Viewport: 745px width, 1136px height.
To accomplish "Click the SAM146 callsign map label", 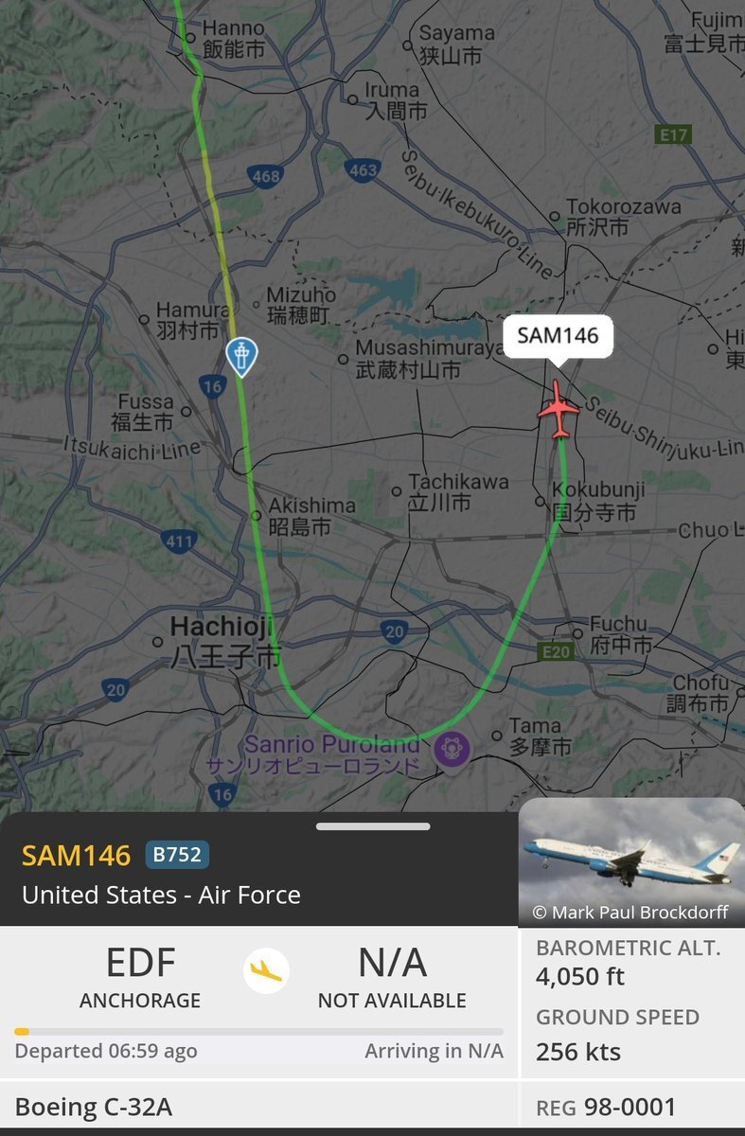I will [558, 337].
